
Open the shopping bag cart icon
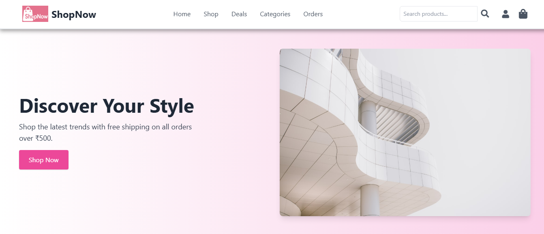(x=523, y=14)
